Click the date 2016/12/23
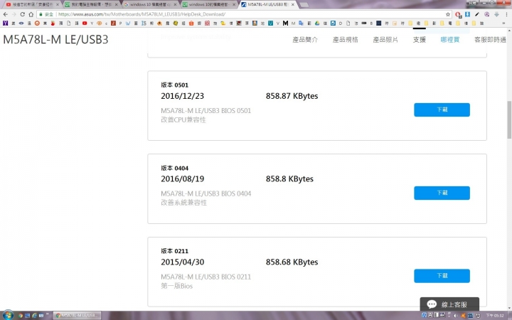This screenshot has height=320, width=512. (x=182, y=96)
